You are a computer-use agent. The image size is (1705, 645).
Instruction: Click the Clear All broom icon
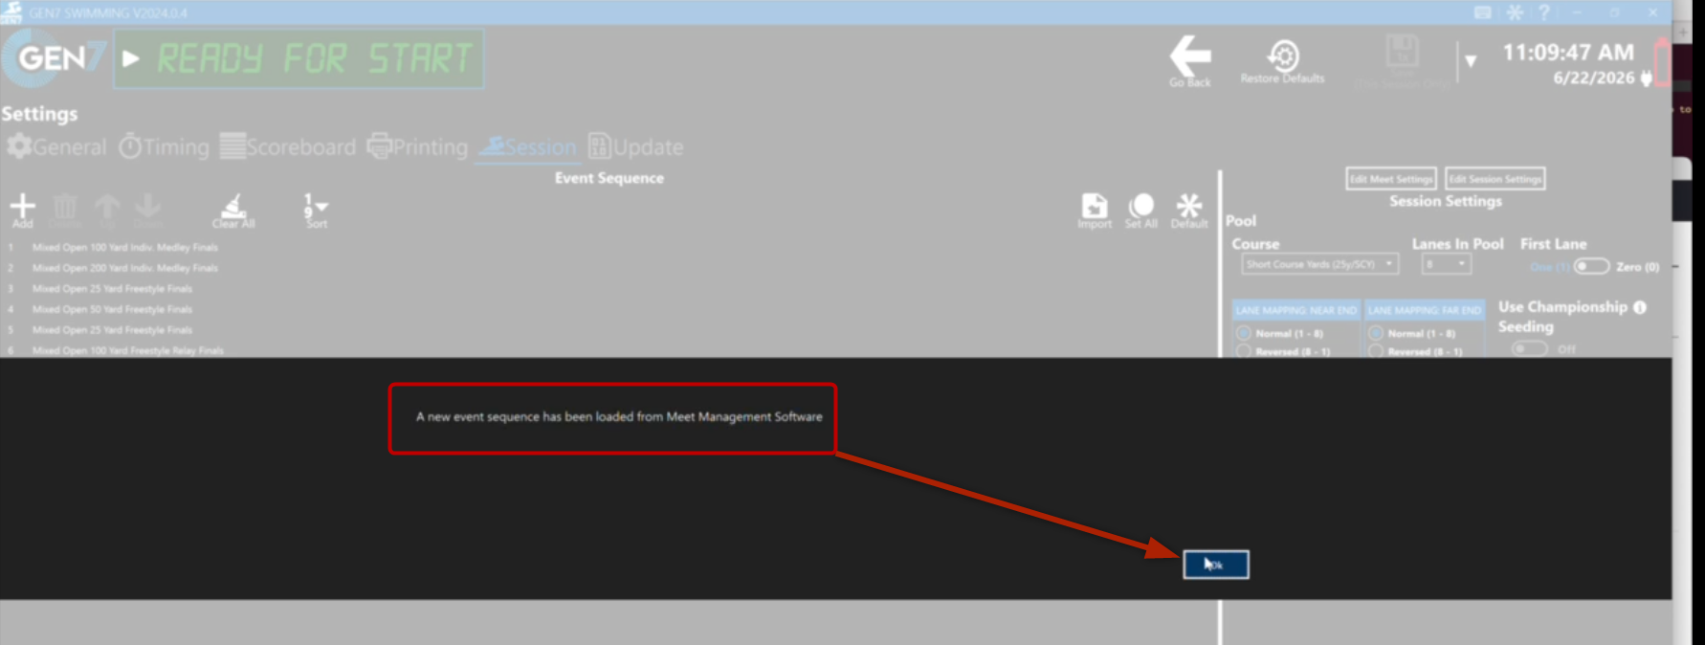(233, 205)
